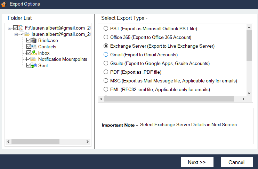Click the Cancel button
This screenshot has height=169, width=258.
[x=236, y=162]
